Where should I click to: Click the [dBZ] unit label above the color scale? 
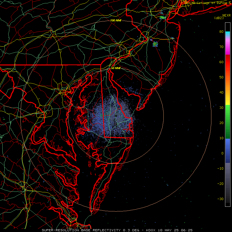tap(219, 18)
